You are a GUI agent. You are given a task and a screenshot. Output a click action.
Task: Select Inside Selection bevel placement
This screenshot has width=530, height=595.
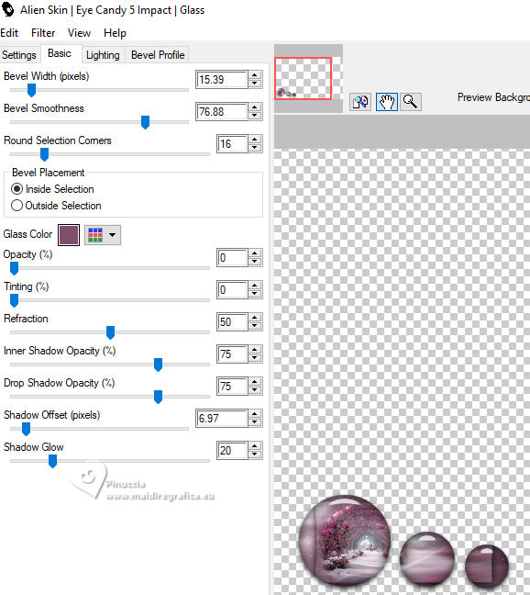click(17, 189)
